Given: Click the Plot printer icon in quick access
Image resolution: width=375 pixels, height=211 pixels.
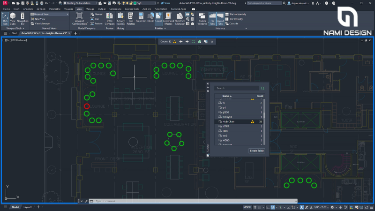Looking at the screenshot, I should click(x=41, y=3).
